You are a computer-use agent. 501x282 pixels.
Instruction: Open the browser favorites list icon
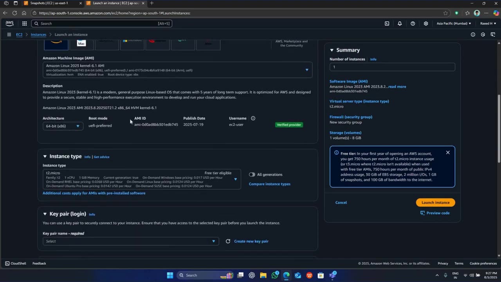click(x=467, y=13)
